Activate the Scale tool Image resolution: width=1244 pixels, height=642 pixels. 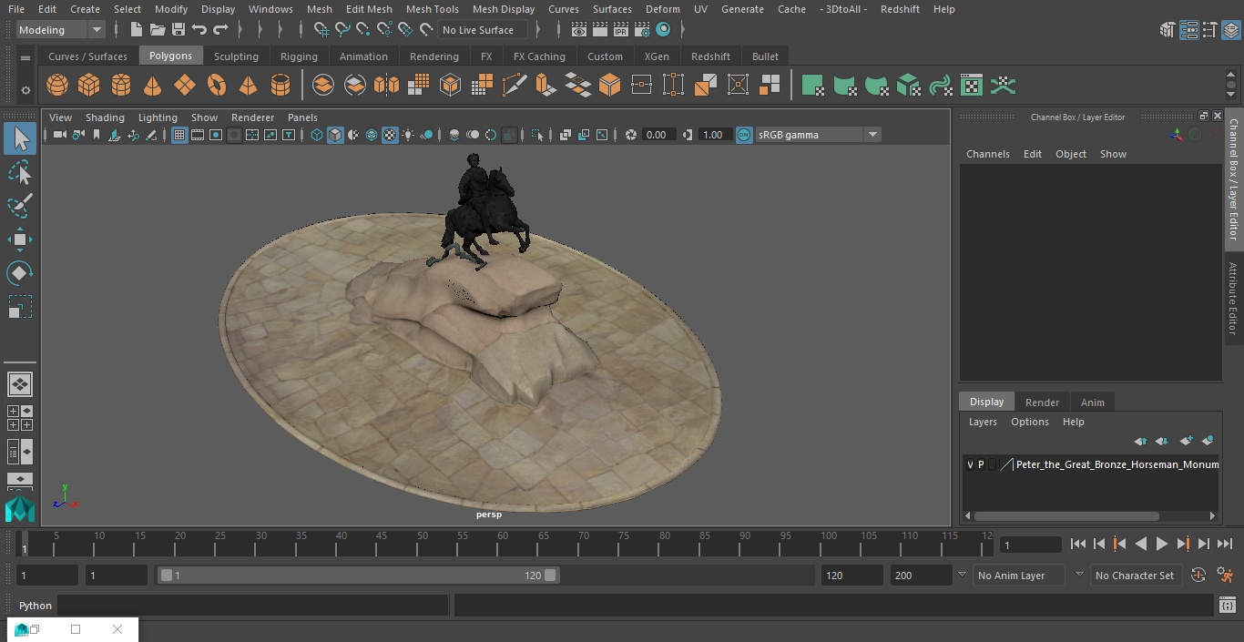click(20, 307)
